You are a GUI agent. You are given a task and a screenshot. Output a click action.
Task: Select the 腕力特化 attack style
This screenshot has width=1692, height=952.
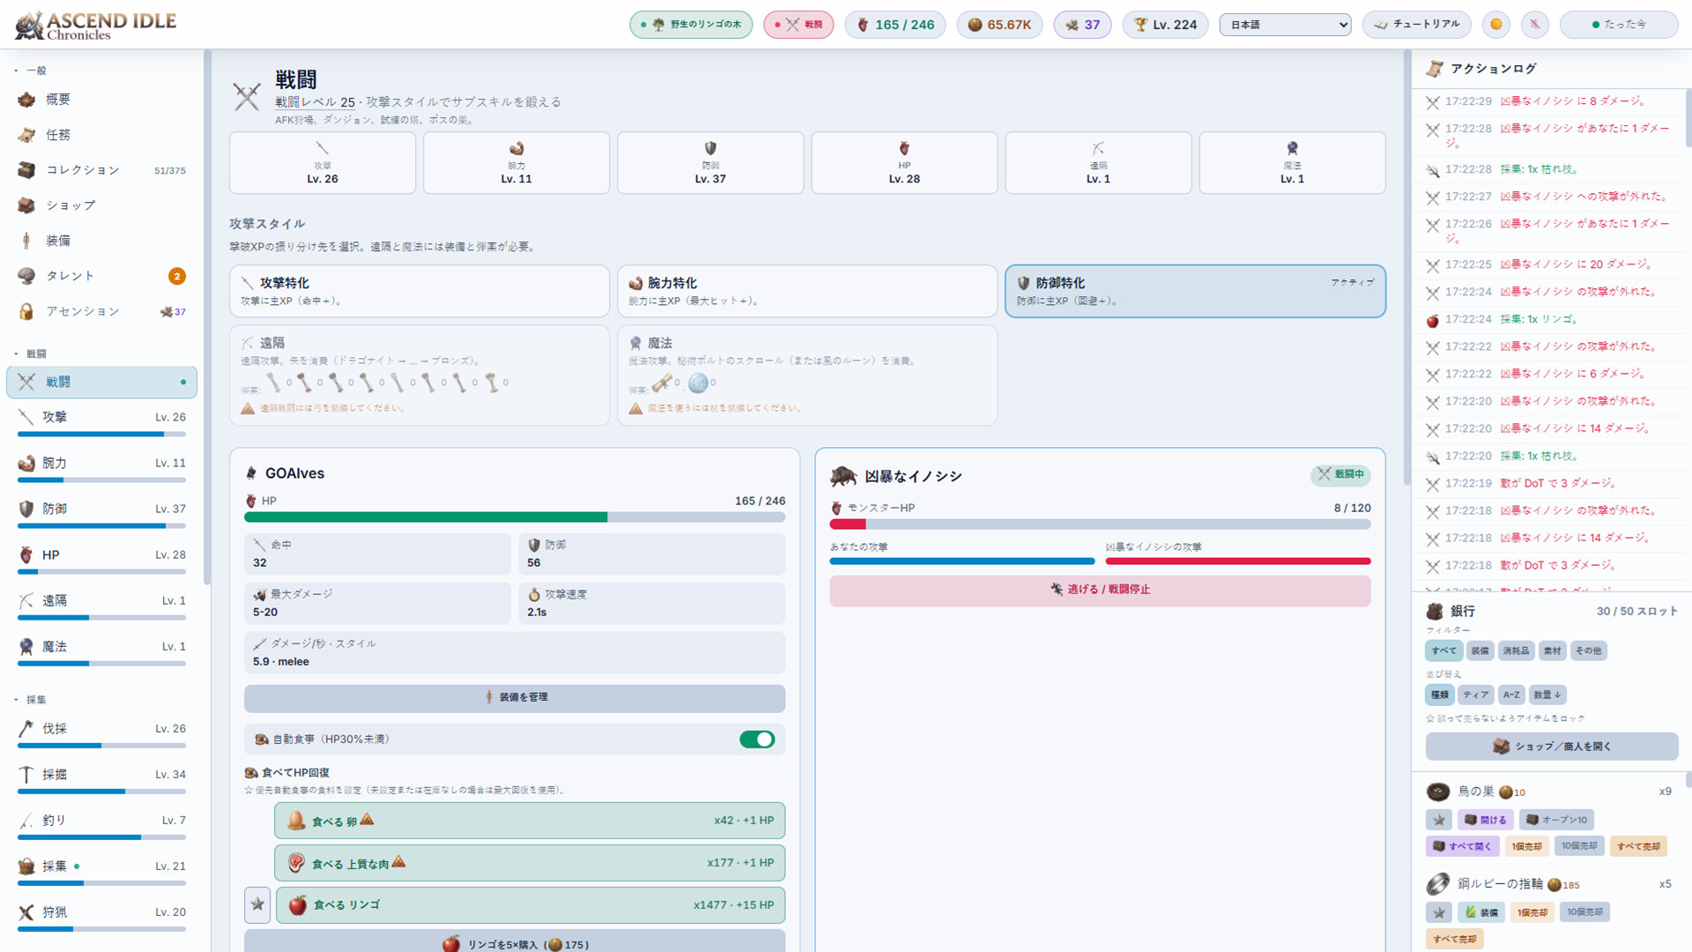click(807, 291)
